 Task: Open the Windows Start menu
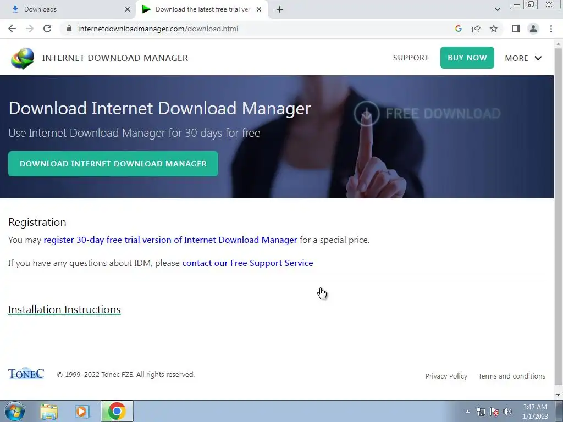coord(14,411)
